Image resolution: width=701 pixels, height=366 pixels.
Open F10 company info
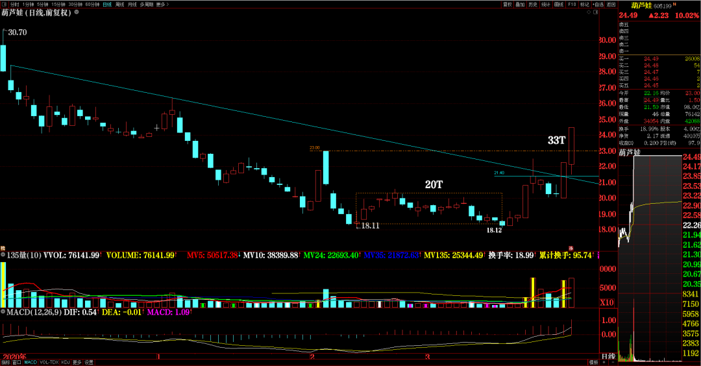point(572,4)
